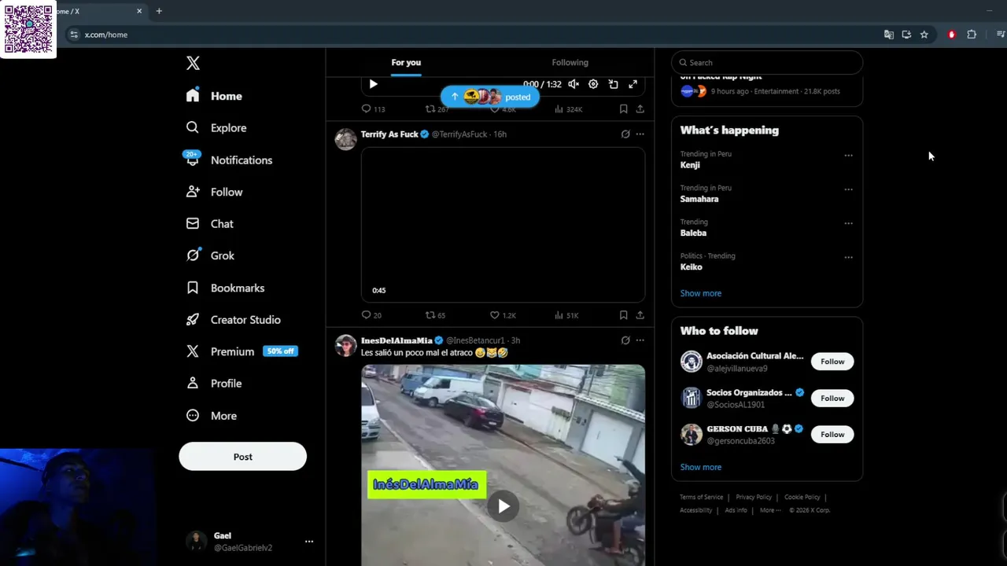Unmute the top video's audio
The width and height of the screenshot is (1007, 566).
coord(574,84)
